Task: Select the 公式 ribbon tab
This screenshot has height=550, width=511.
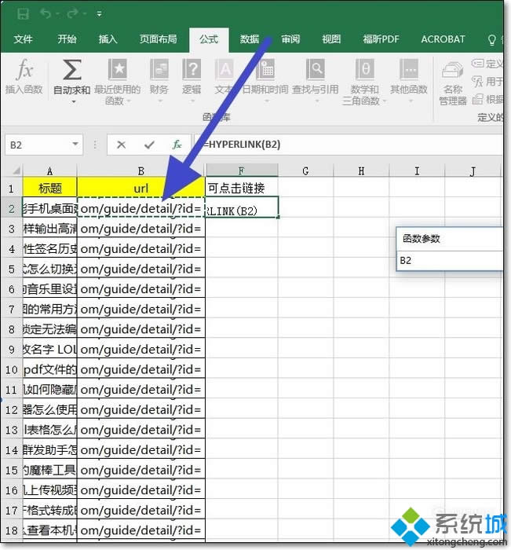Action: (209, 39)
